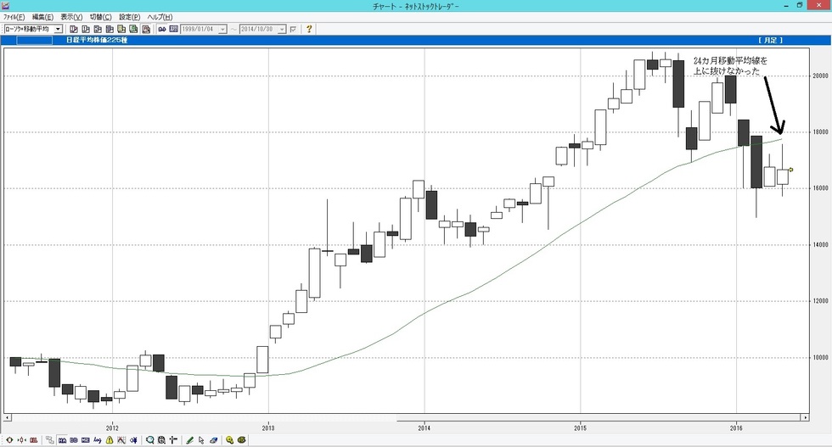Click the empty code box in blue header
The width and height of the screenshot is (832, 447).
[35, 41]
